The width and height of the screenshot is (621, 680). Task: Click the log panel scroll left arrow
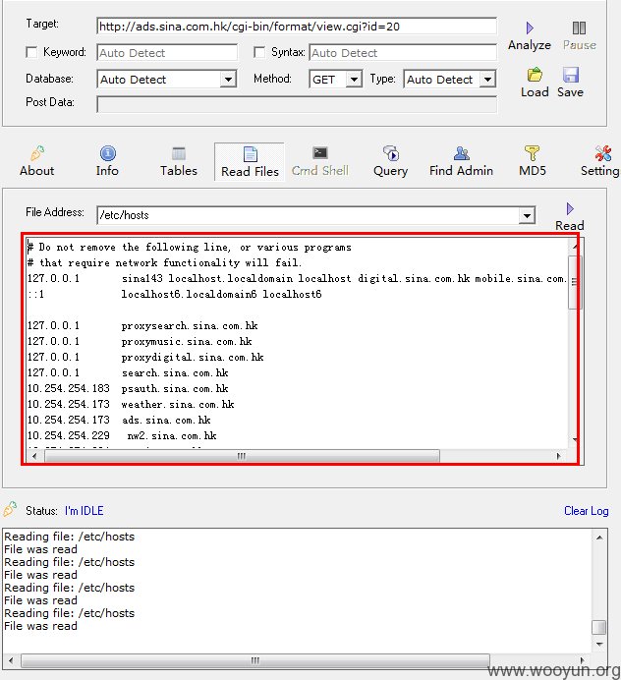click(x=11, y=660)
